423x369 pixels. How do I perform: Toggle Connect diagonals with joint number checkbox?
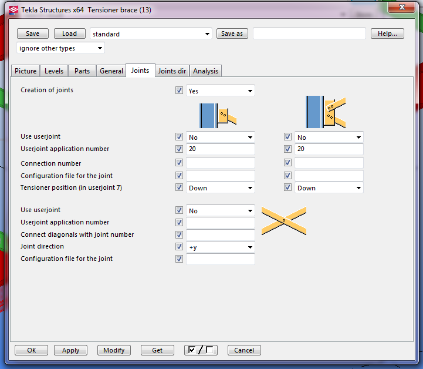tap(179, 234)
